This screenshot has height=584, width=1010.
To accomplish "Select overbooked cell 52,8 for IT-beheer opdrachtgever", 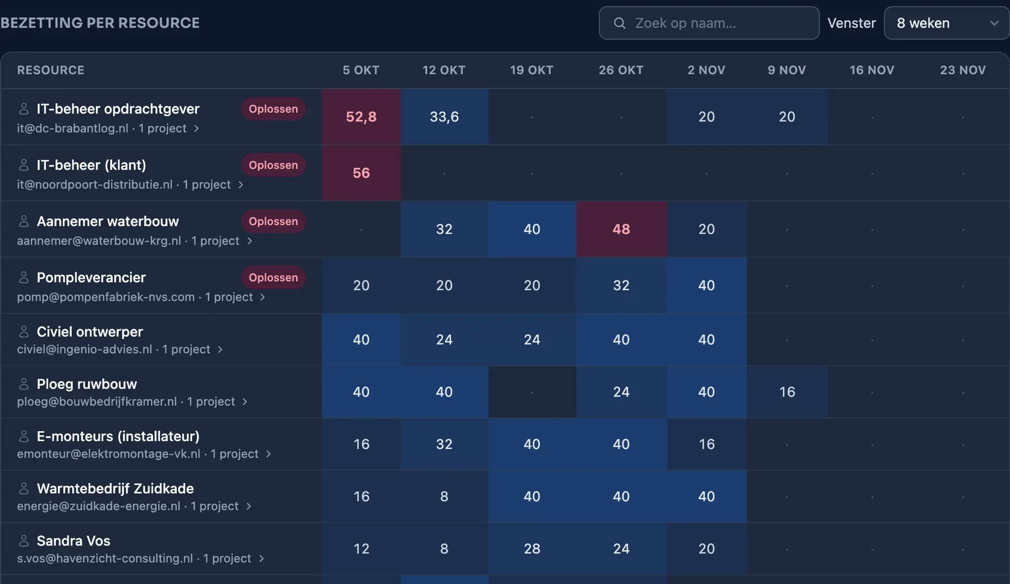I will pyautogui.click(x=361, y=117).
